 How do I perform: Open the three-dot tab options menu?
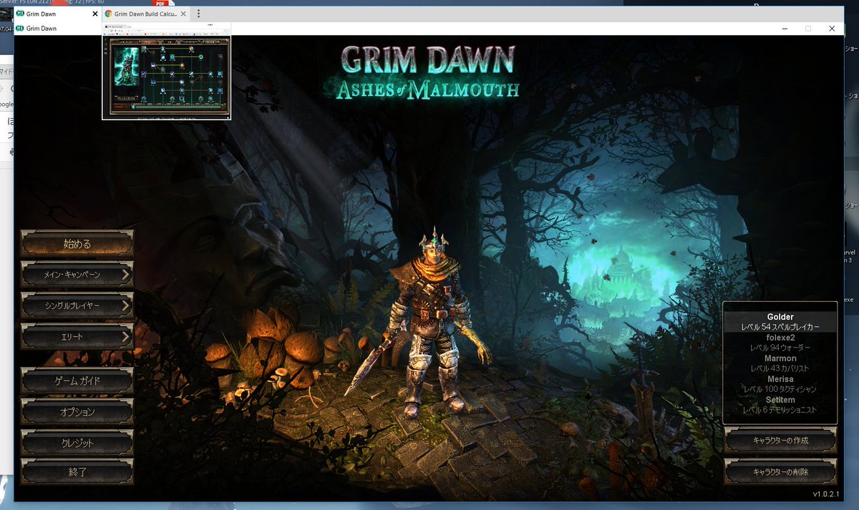point(198,14)
